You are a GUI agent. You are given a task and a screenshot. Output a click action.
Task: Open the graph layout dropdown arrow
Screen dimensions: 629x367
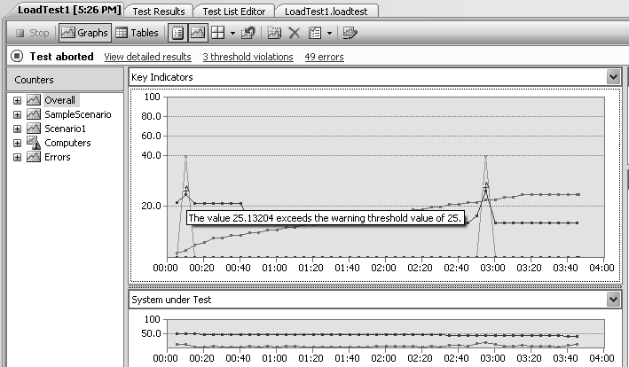click(x=232, y=34)
